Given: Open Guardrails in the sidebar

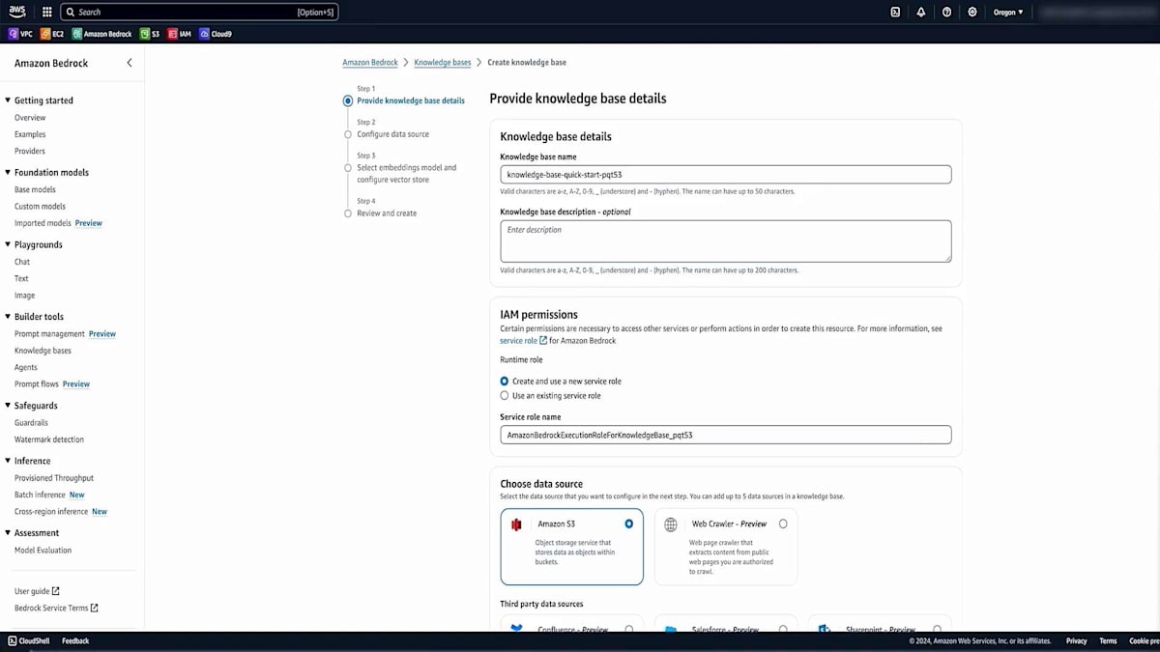Looking at the screenshot, I should [31, 423].
